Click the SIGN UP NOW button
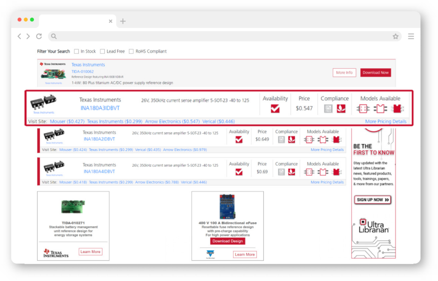The height and width of the screenshot is (281, 438). pos(373,200)
